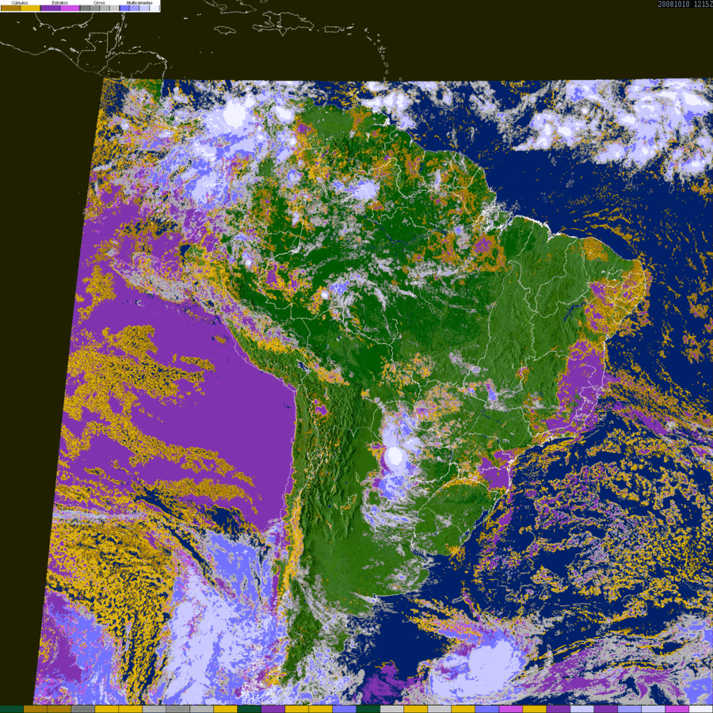Click Lake Titicaca on the map
The width and height of the screenshot is (713, 713).
[x=303, y=365]
